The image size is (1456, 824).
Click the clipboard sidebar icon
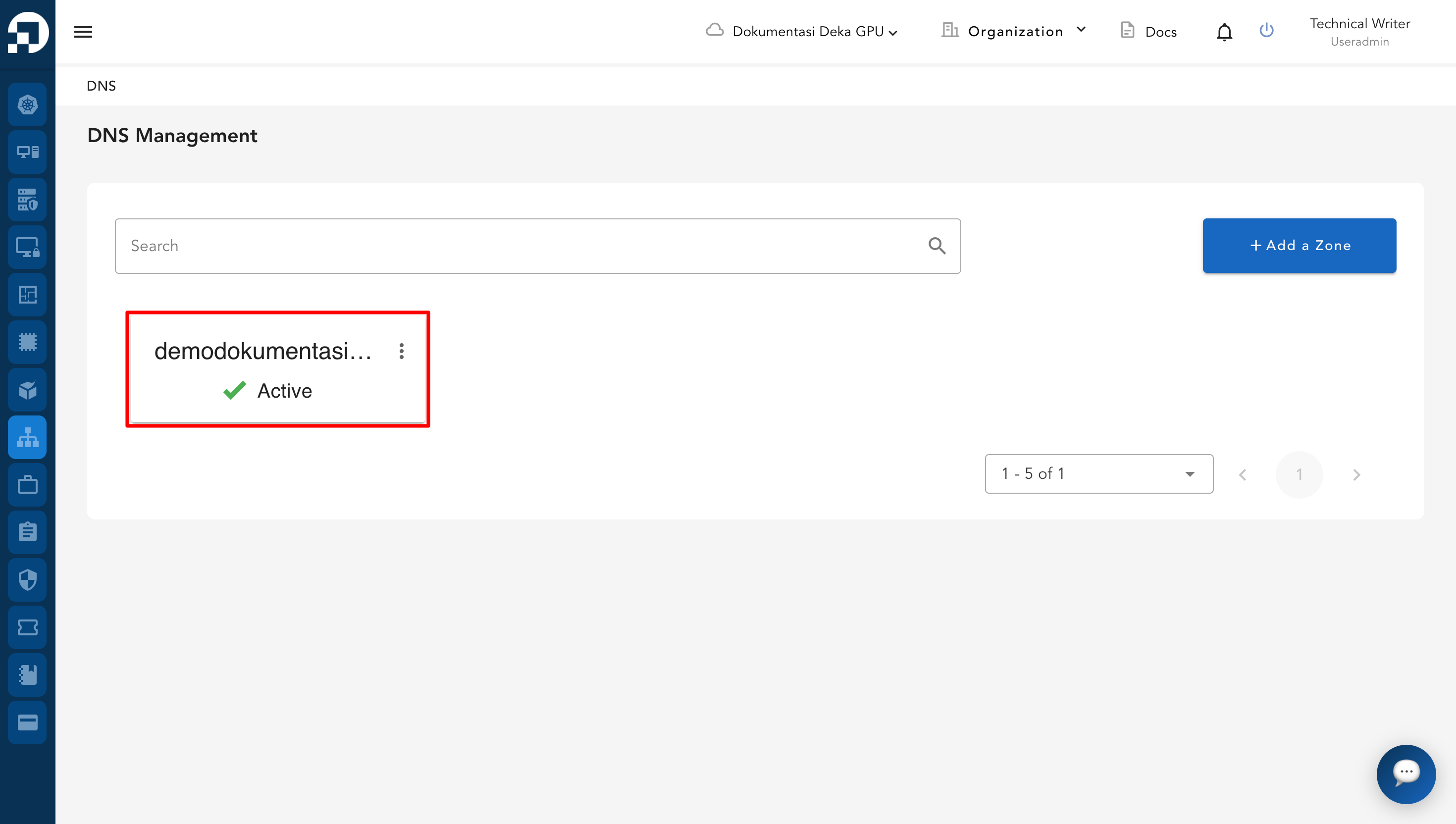coord(27,532)
